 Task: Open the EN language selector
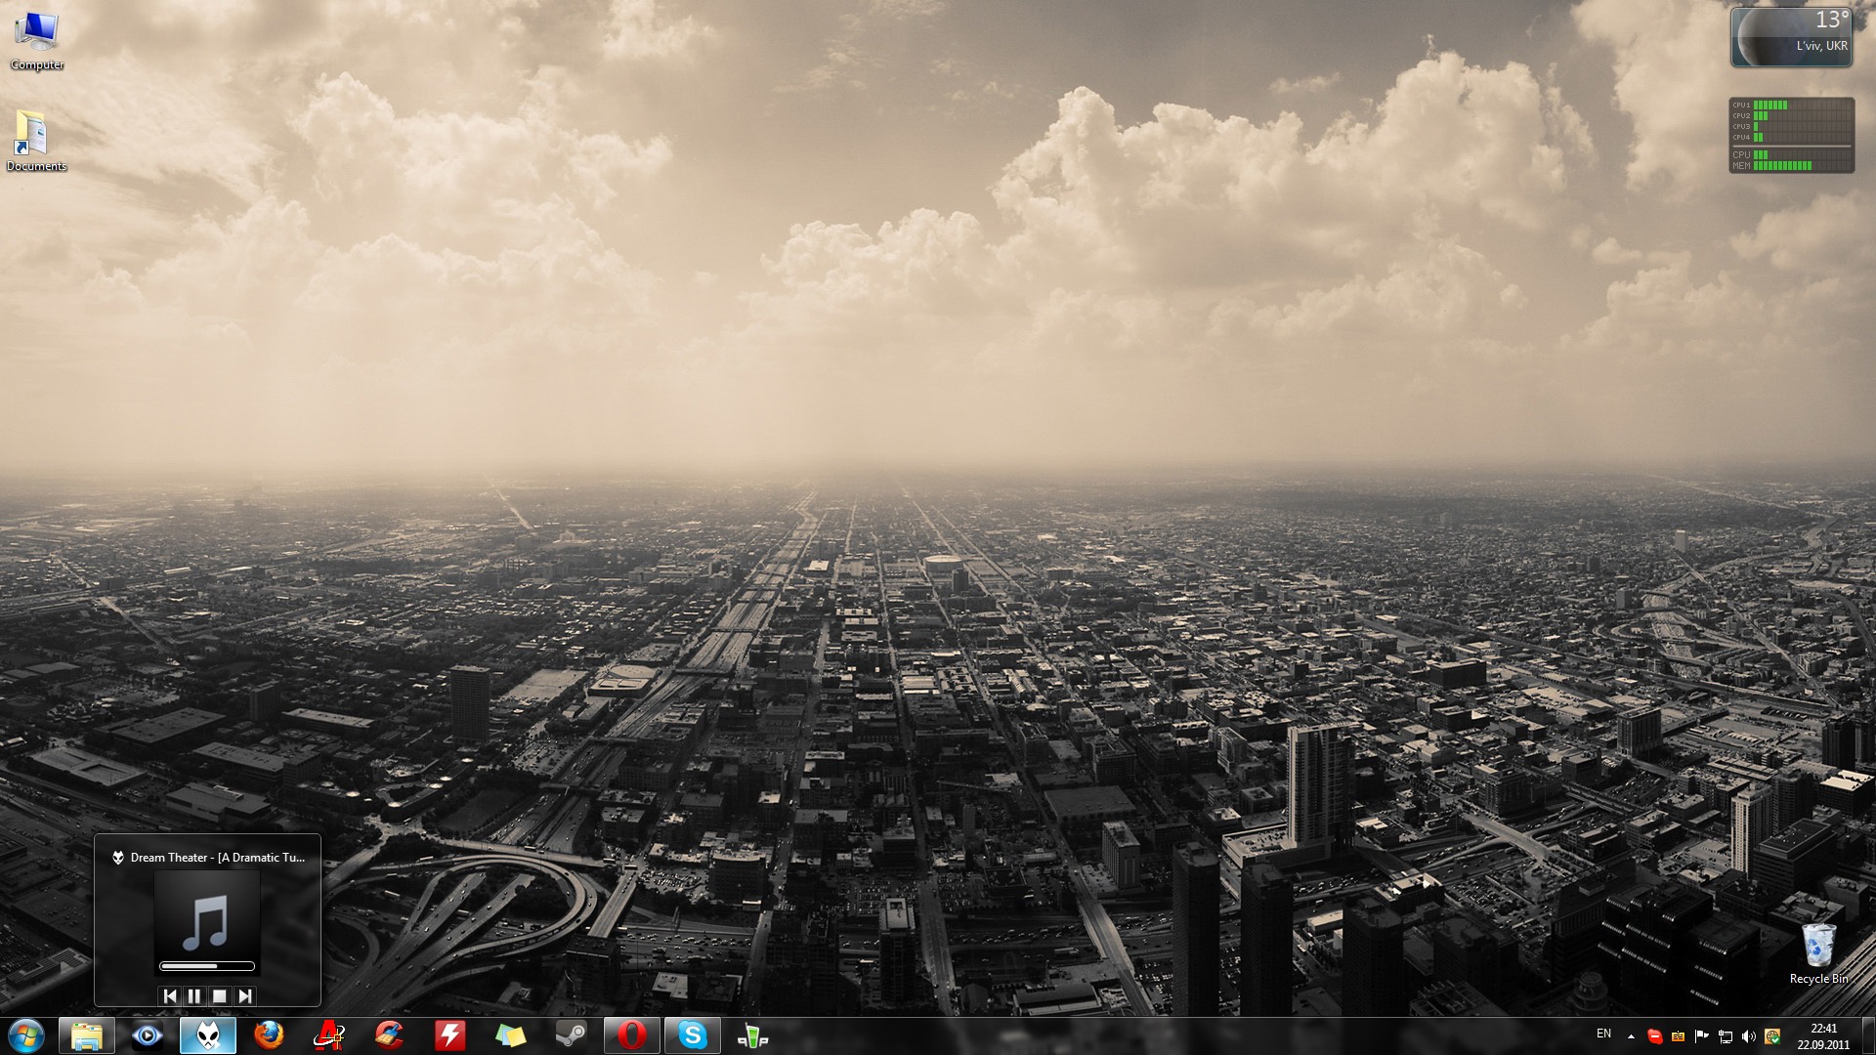click(1603, 1034)
